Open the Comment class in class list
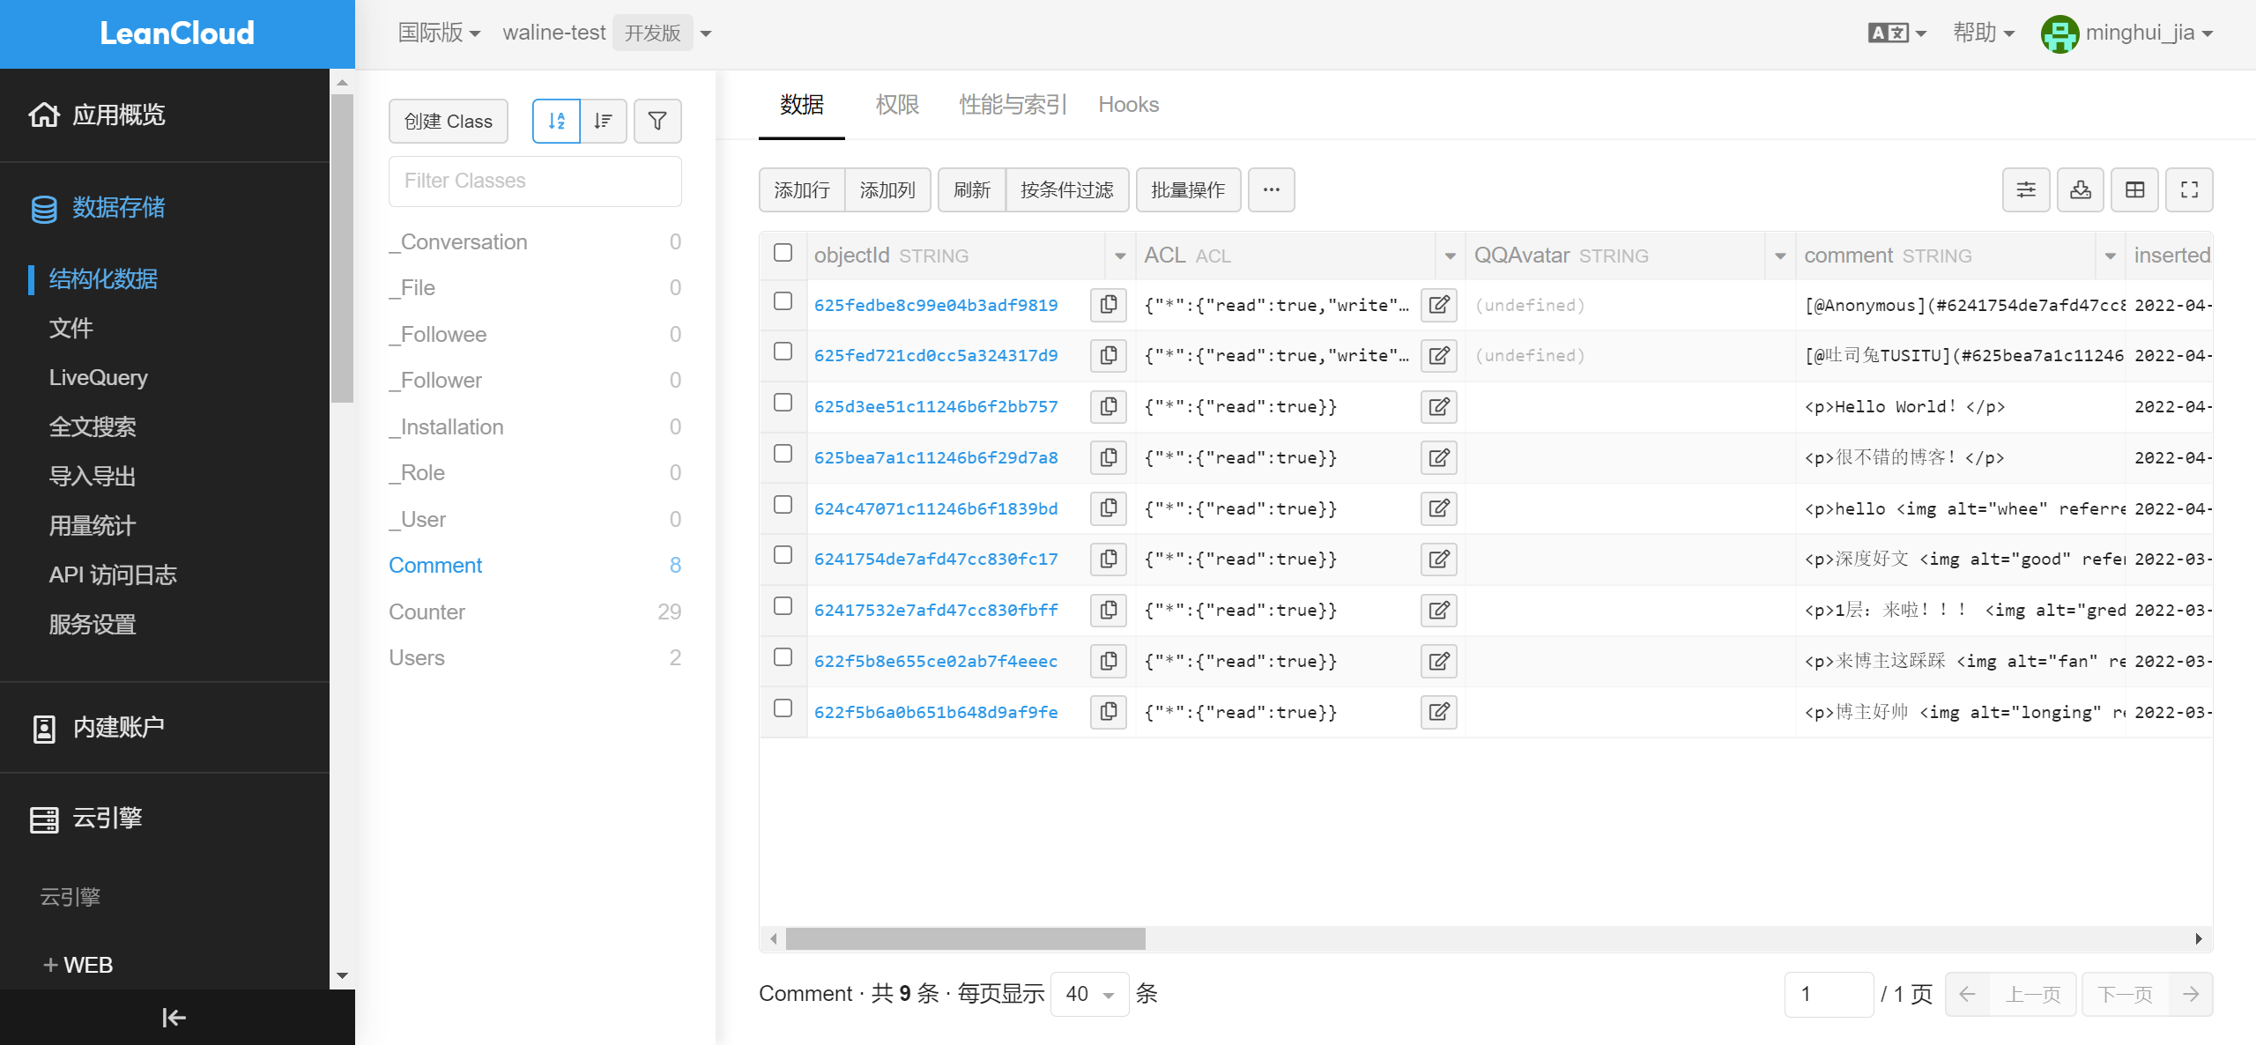 pyautogui.click(x=435, y=565)
